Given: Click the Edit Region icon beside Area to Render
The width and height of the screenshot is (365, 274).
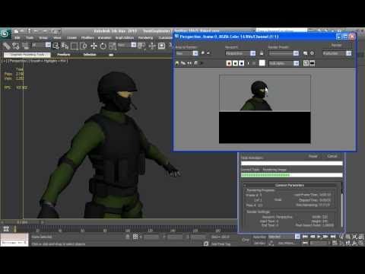Looking at the screenshot, I should click(x=202, y=53).
